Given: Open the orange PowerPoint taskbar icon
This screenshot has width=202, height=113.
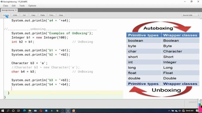Looking at the screenshot, I should (74, 111).
